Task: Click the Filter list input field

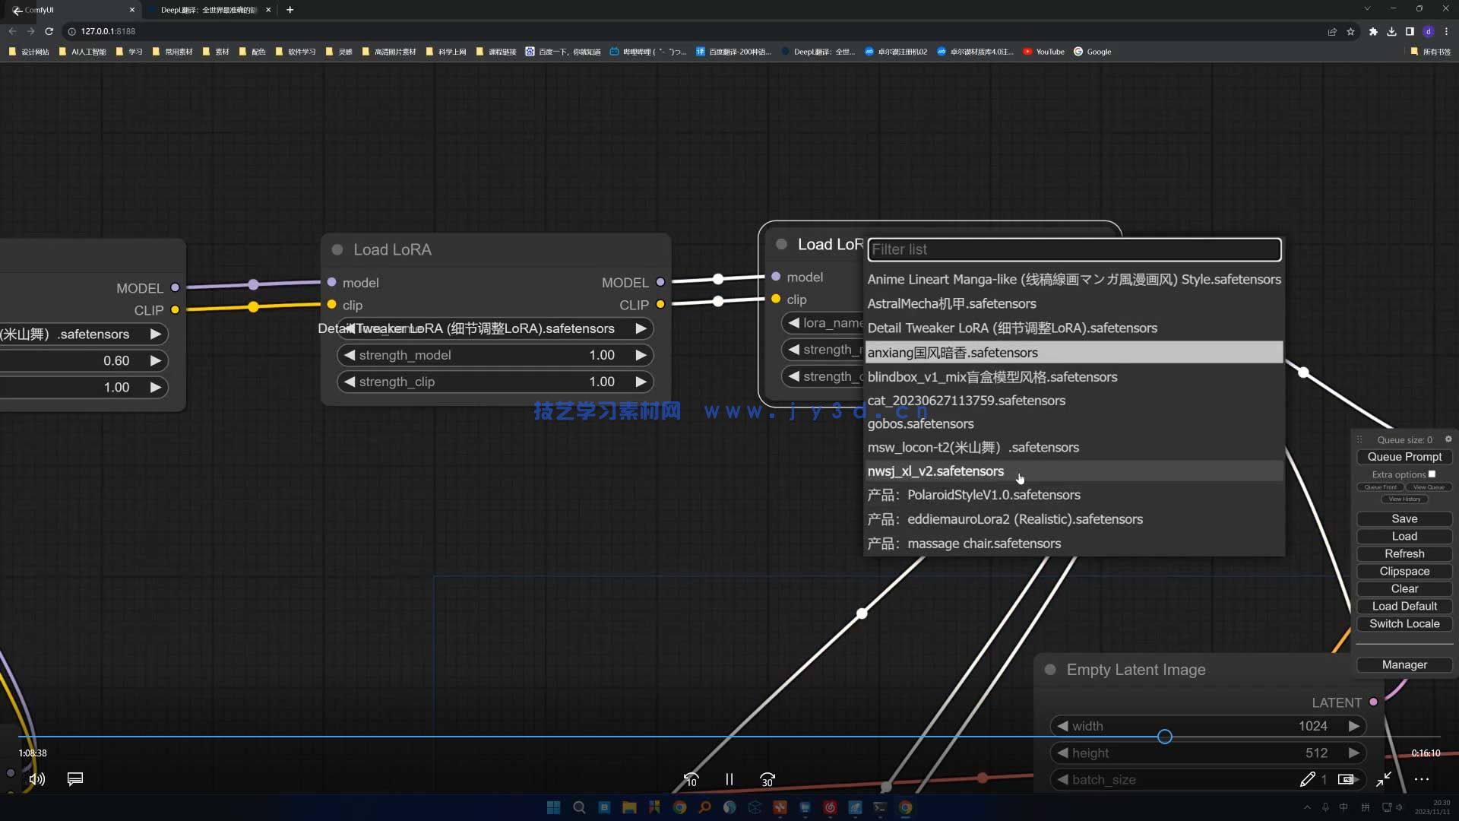Action: [x=1073, y=249]
